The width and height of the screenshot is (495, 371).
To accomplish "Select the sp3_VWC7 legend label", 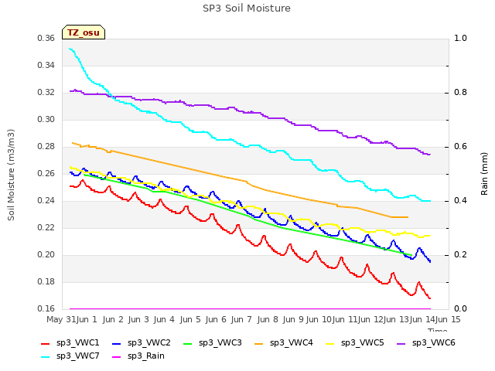I will click(77, 356).
